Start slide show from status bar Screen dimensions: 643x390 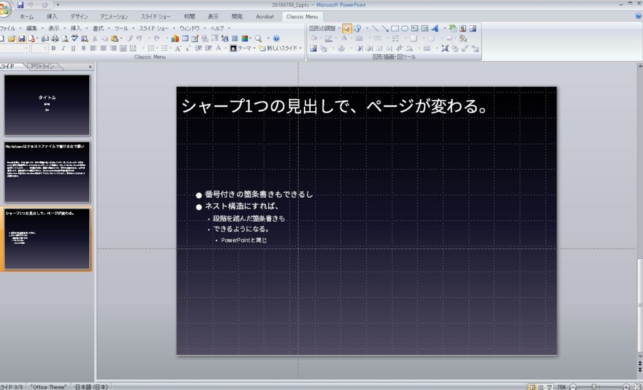(549, 387)
